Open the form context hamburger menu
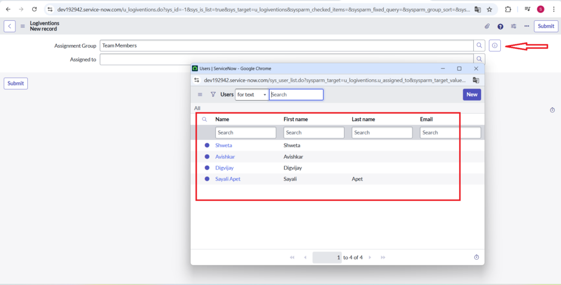561x285 pixels. click(22, 26)
